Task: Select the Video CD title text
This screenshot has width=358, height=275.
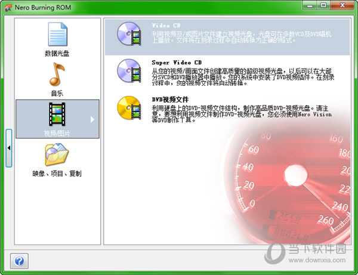Action: 166,26
